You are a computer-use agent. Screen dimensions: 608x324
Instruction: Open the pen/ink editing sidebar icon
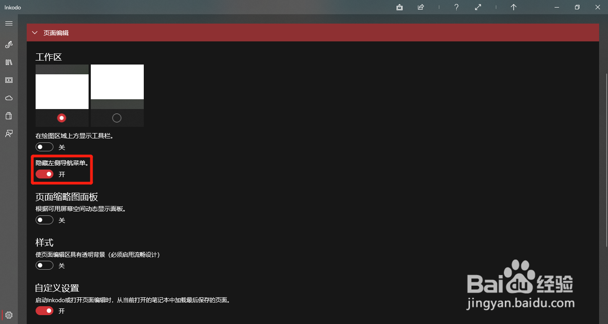(8, 45)
